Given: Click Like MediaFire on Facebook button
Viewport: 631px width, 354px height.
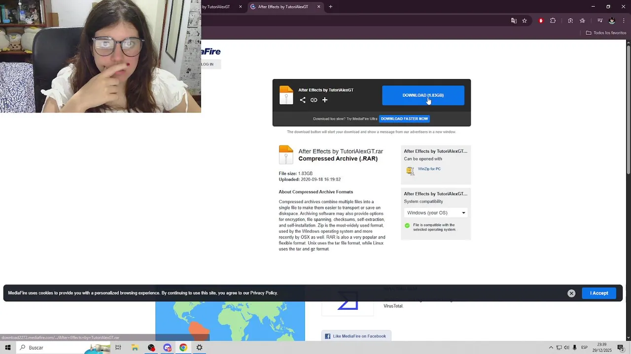Looking at the screenshot, I should [x=356, y=336].
